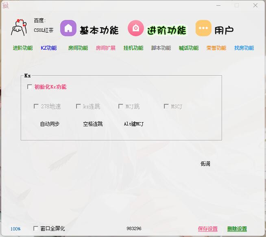
Task: Go to the 喊话功能 tab
Action: [x=189, y=48]
